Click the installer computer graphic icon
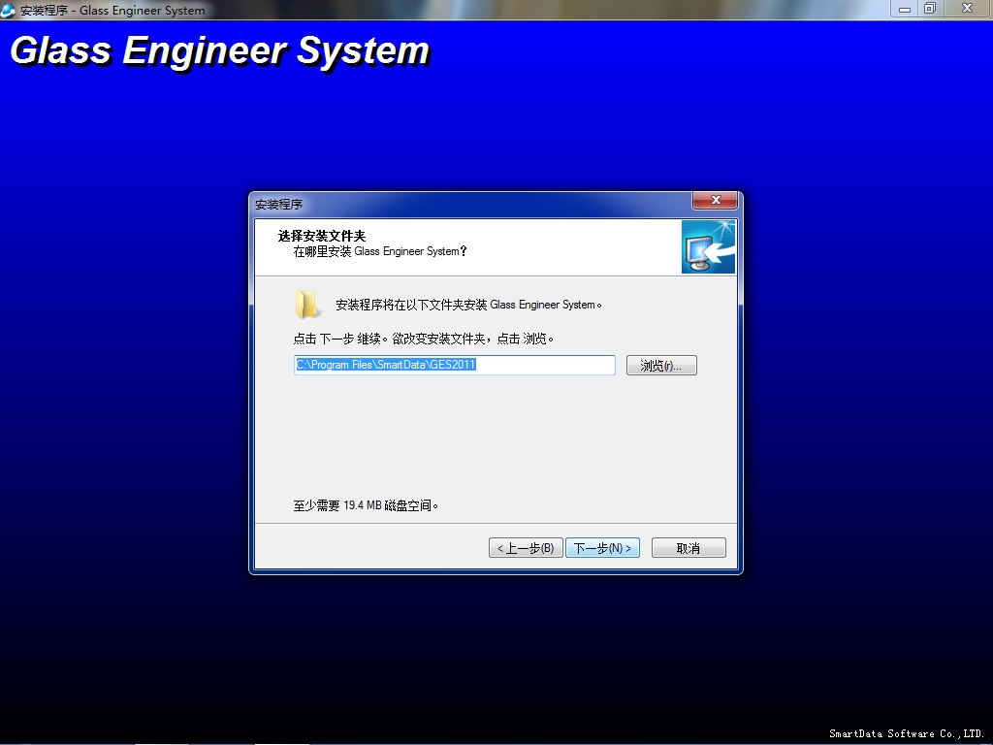 click(x=708, y=247)
